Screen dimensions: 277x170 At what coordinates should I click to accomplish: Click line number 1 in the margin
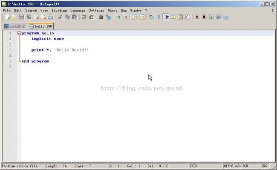click(10, 33)
